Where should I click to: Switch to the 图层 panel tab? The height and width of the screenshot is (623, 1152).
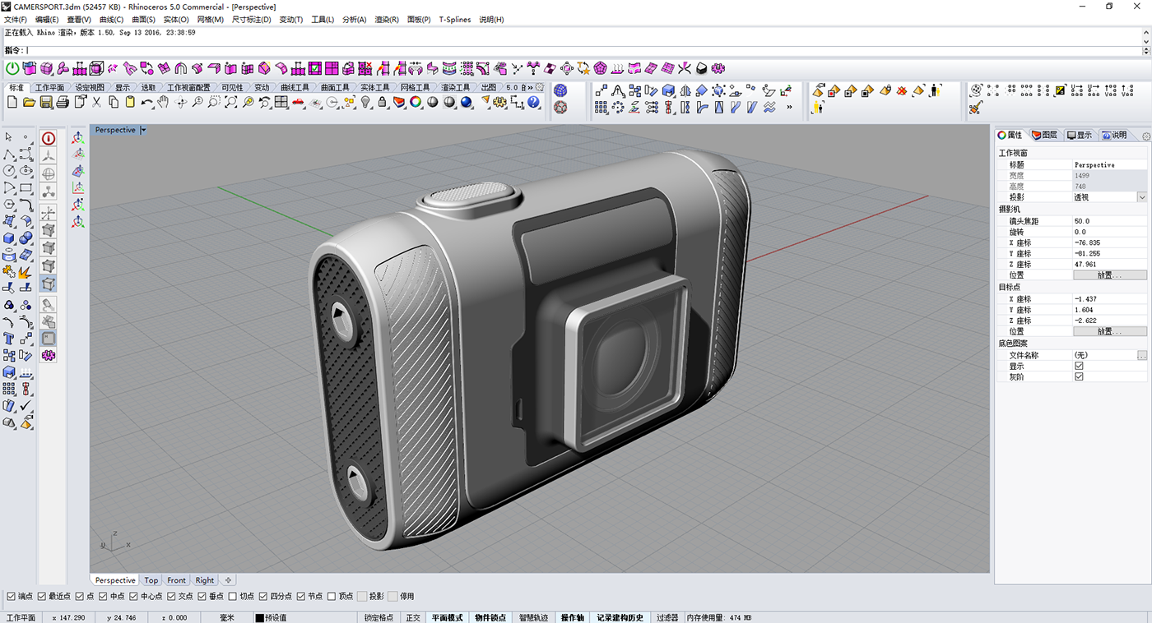coord(1045,134)
